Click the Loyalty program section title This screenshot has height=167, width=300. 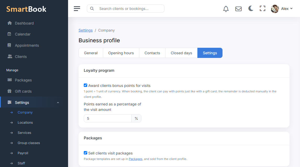99,70
